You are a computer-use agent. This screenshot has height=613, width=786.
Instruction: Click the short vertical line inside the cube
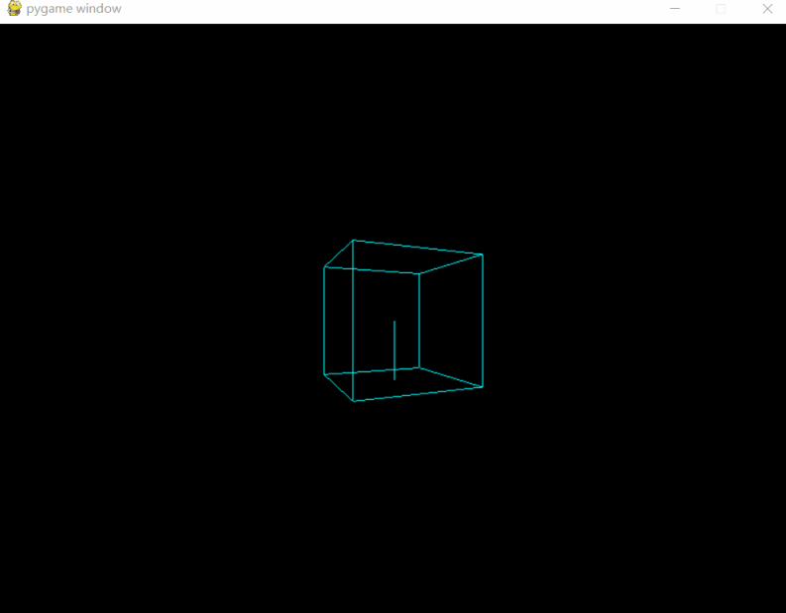394,350
